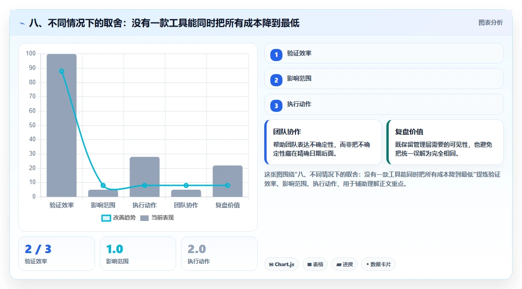Click the 团队协作 card
Image resolution: width=522 pixels, height=289 pixels.
coord(323,142)
